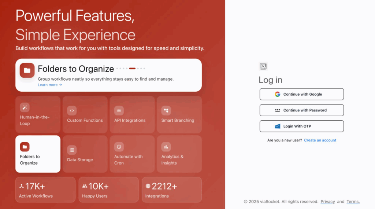Image resolution: width=375 pixels, height=209 pixels.
Task: Click the API Integrations link icon
Action: pyautogui.click(x=119, y=111)
